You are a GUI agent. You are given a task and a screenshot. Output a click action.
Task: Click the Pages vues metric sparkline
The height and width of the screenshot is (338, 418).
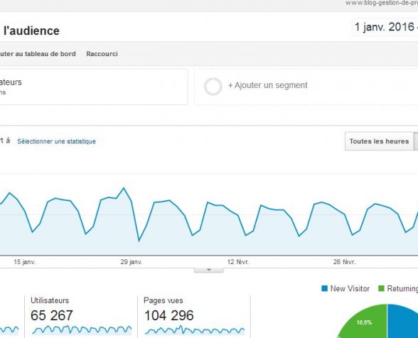click(195, 330)
